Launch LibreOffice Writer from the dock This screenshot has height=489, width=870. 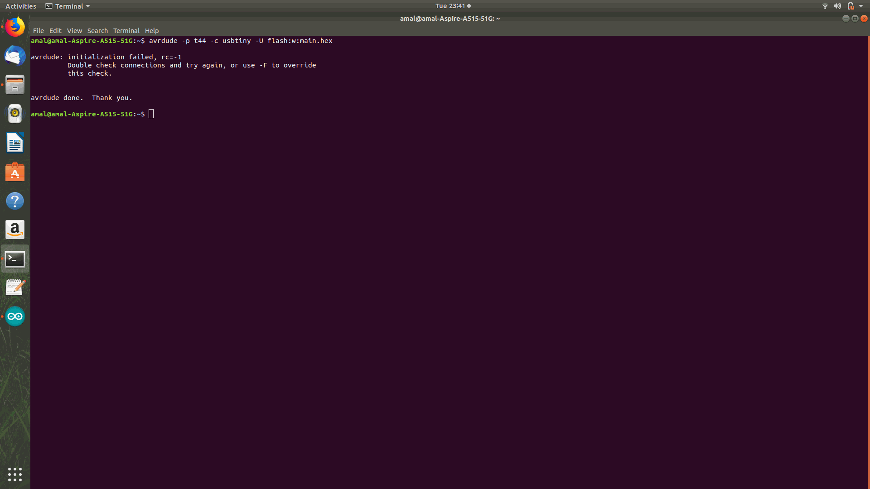tap(15, 143)
